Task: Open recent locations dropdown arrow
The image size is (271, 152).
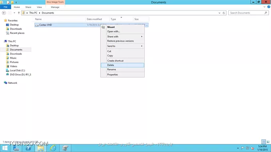Action: click(14, 13)
